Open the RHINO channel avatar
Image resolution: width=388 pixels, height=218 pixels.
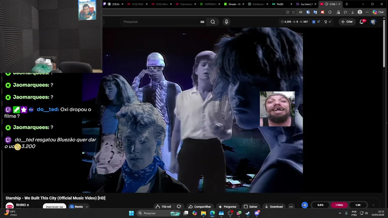tap(10, 206)
